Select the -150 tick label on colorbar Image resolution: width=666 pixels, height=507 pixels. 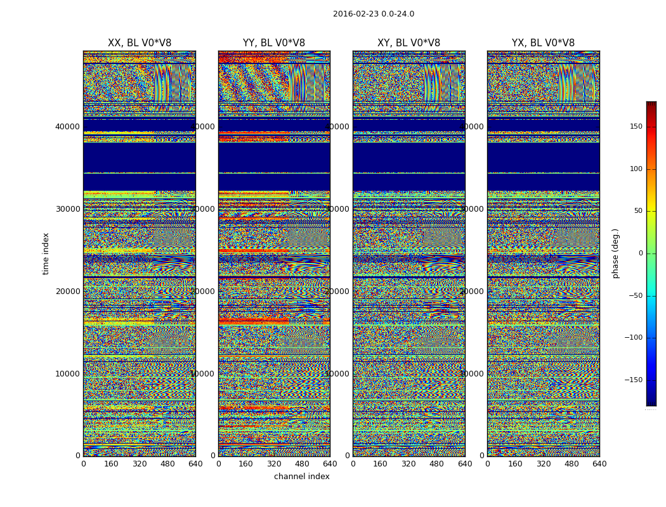(634, 380)
